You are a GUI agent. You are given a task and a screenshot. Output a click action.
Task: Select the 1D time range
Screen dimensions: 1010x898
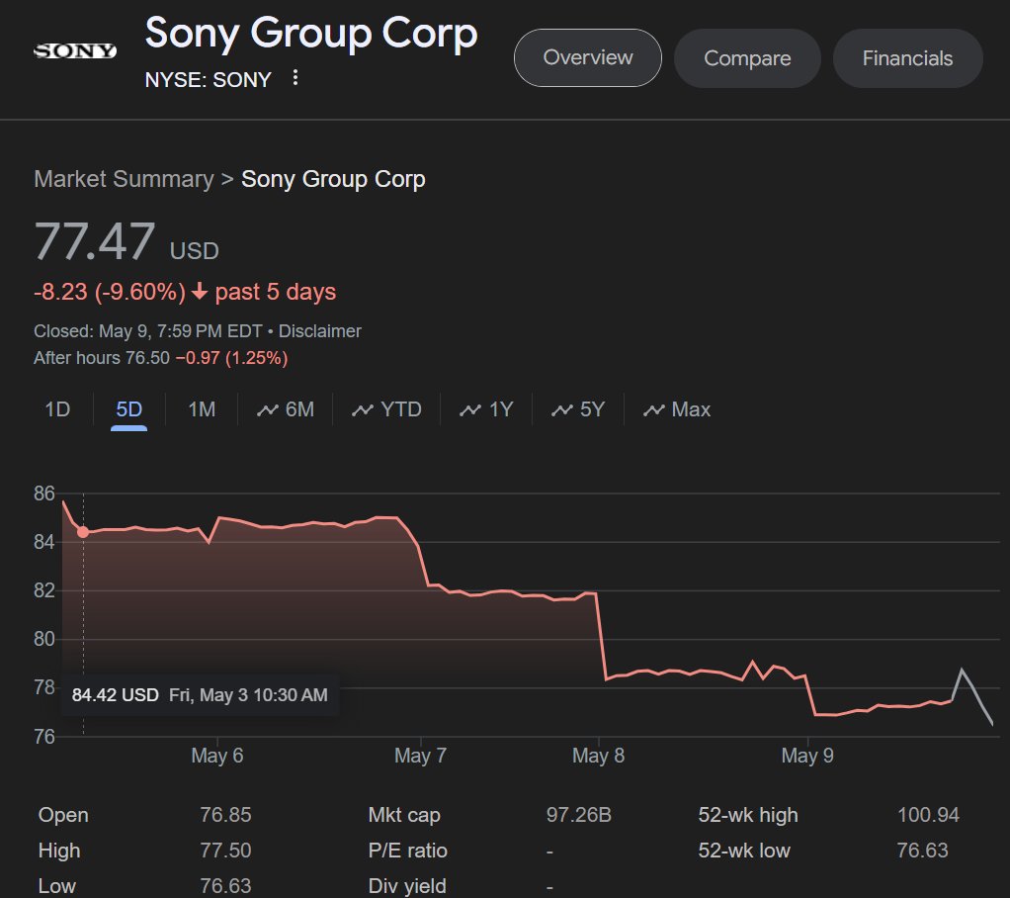point(57,409)
